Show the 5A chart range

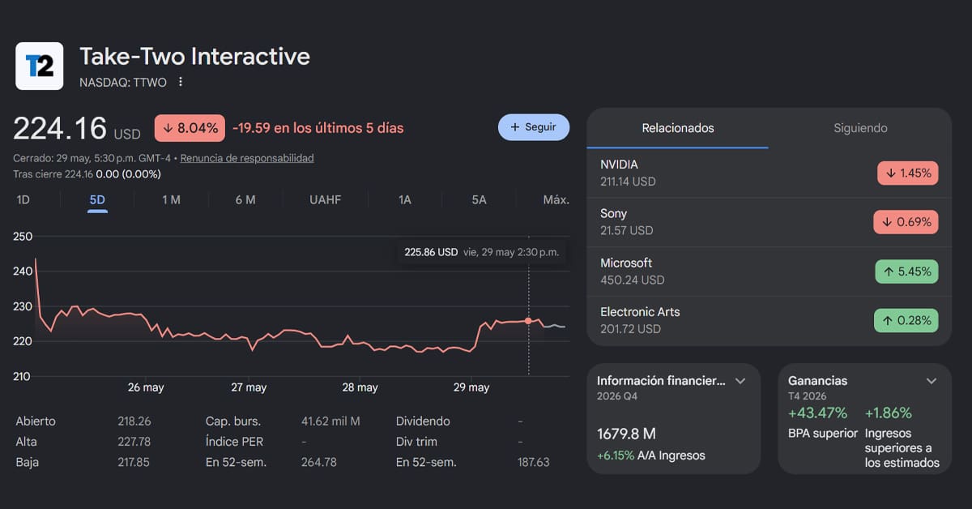pos(479,199)
